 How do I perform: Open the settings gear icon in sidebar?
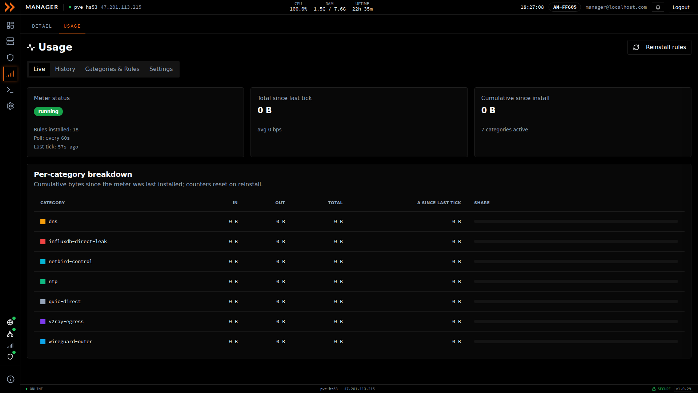(10, 106)
